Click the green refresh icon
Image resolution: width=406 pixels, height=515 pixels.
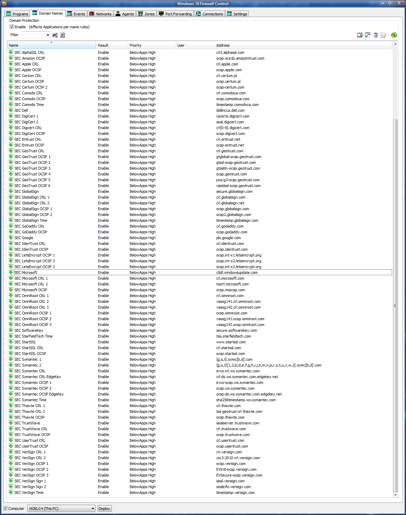(x=394, y=35)
